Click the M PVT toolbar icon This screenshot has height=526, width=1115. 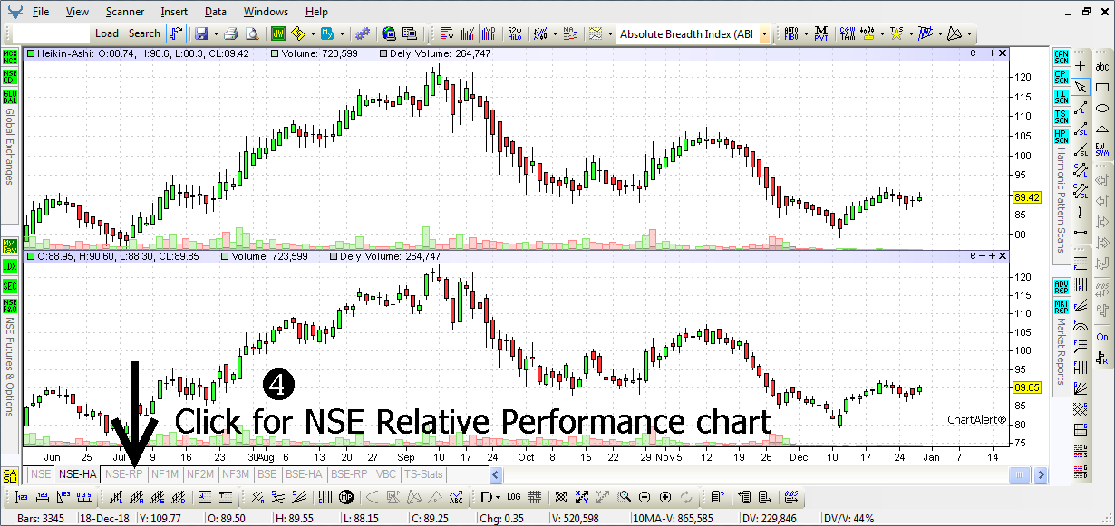coord(820,33)
